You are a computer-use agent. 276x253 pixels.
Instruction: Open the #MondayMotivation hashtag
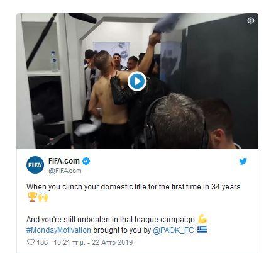pyautogui.click(x=58, y=230)
